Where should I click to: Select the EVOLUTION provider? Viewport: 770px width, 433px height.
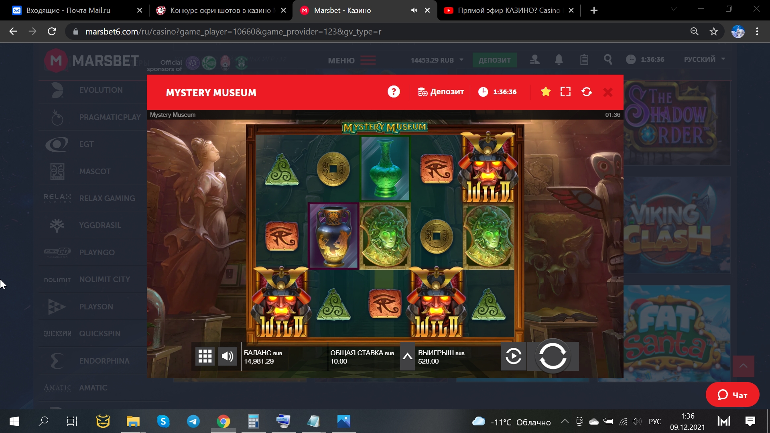(x=93, y=90)
